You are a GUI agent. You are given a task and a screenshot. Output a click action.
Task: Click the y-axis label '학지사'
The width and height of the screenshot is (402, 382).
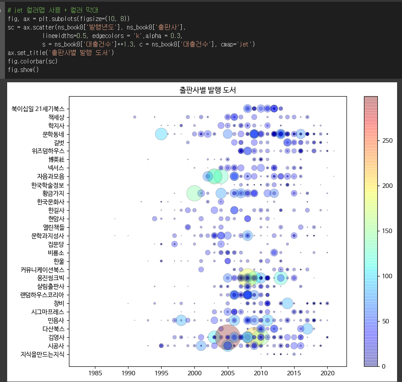pyautogui.click(x=56, y=126)
